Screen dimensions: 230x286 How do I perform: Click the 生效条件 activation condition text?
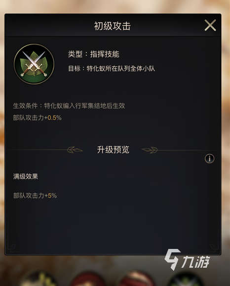[69, 106]
